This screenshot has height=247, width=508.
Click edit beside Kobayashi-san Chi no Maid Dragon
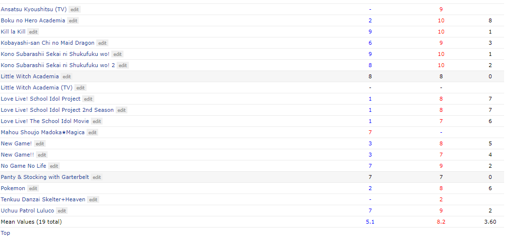(x=103, y=43)
